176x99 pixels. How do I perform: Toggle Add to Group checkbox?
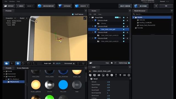click(x=129, y=63)
